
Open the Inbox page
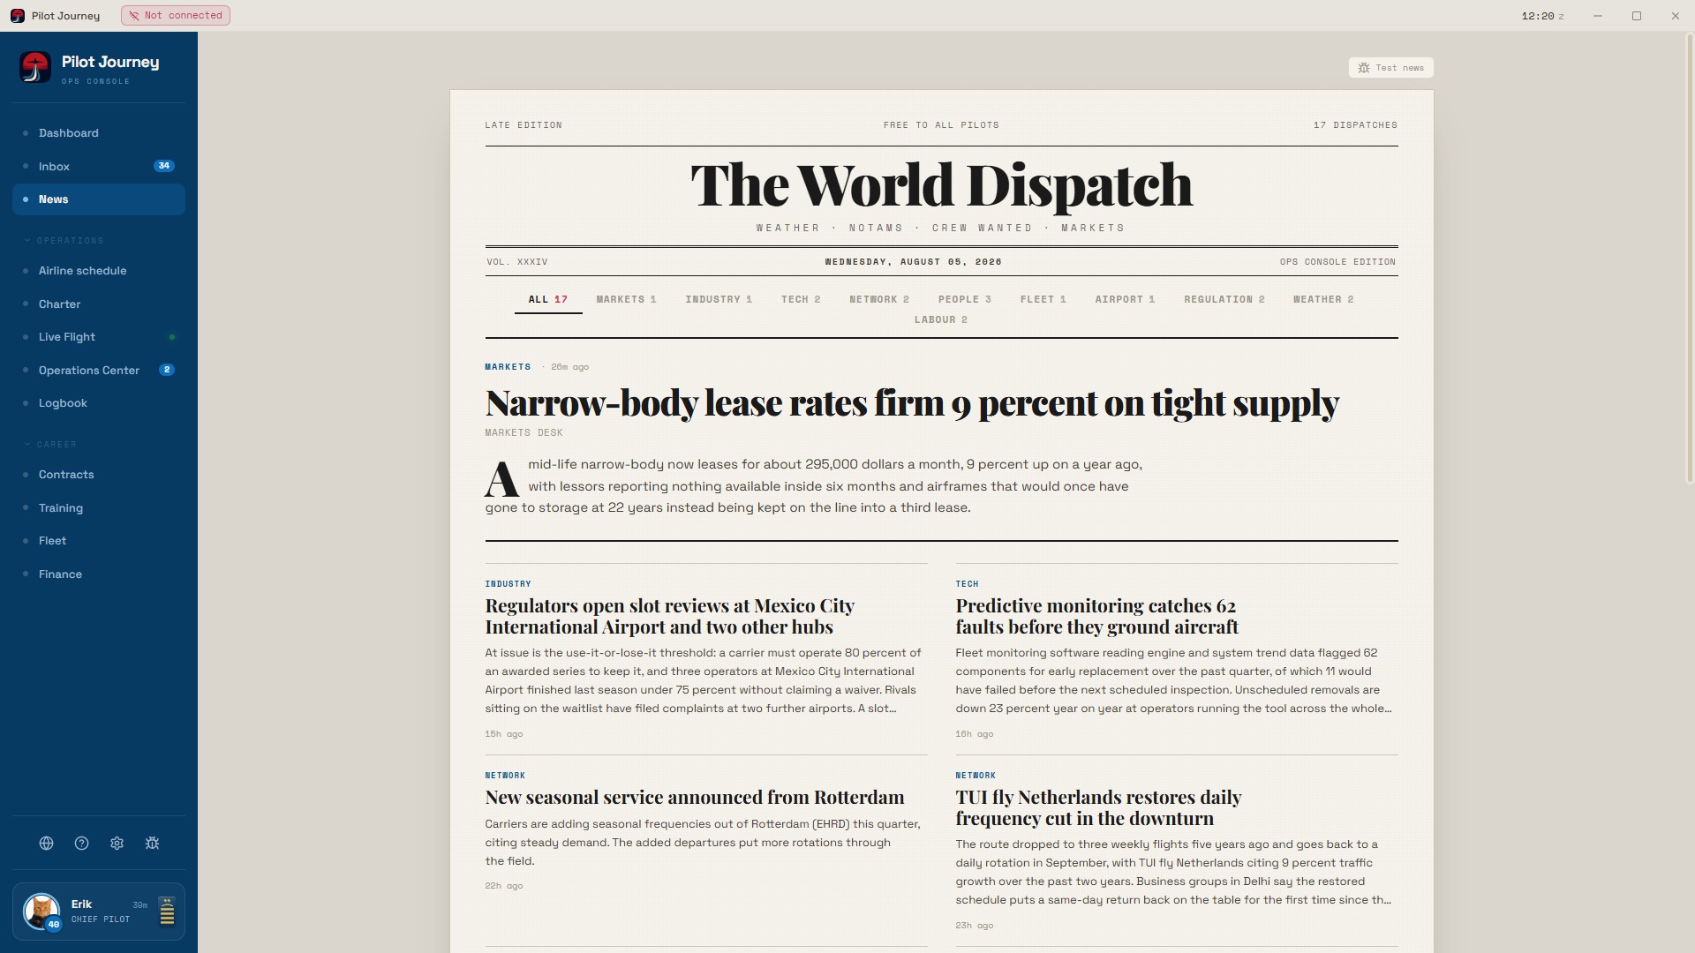(99, 166)
